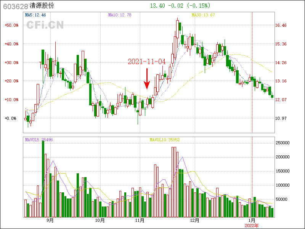This screenshot has width=305, height=229.
Task: Click the 12月 label on time axis
Action: (195, 220)
